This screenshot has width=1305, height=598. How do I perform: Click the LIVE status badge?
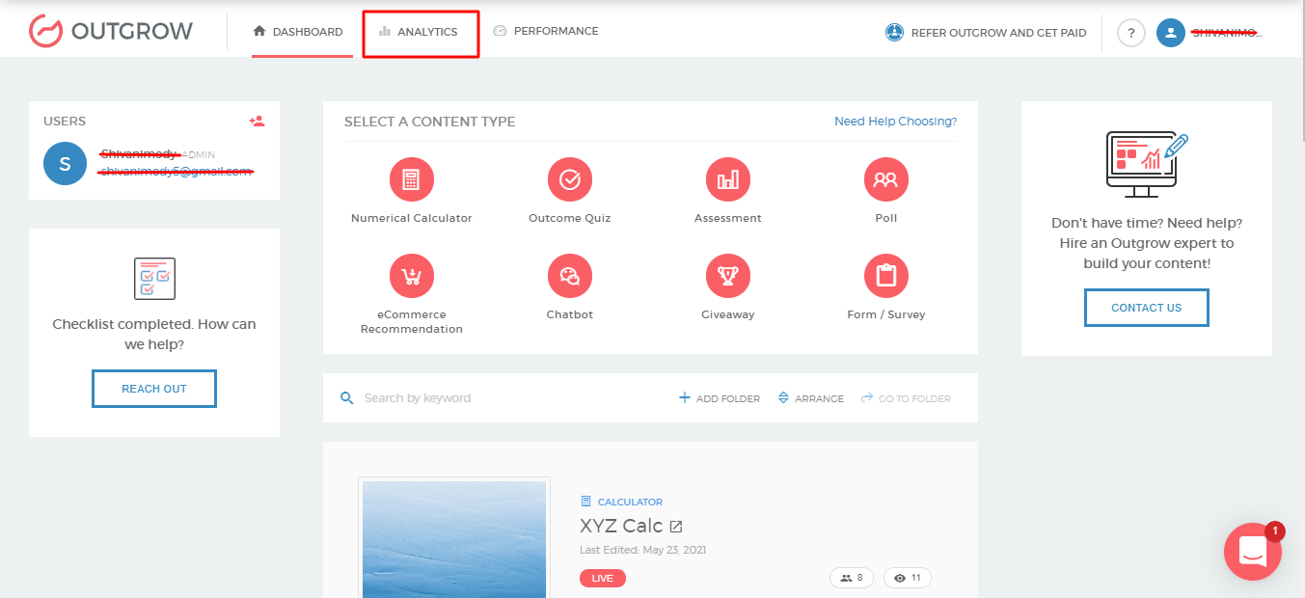pyautogui.click(x=603, y=578)
